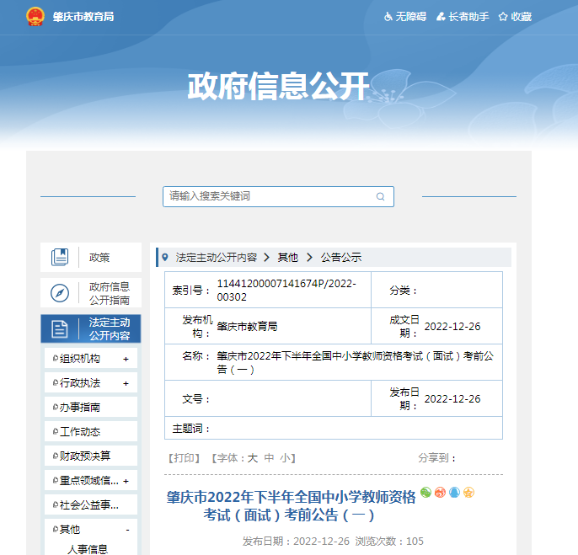Screen dimensions: 578x555
Task: Open the 无障碍 accessibility link
Action: coord(404,17)
